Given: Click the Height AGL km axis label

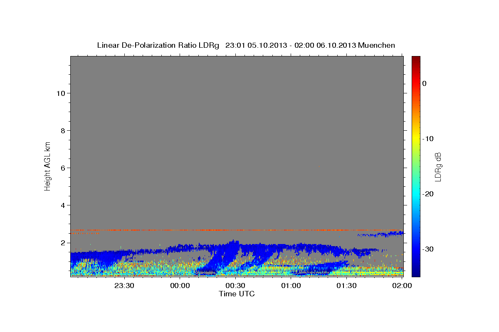Looking at the screenshot, I should 48,166.
